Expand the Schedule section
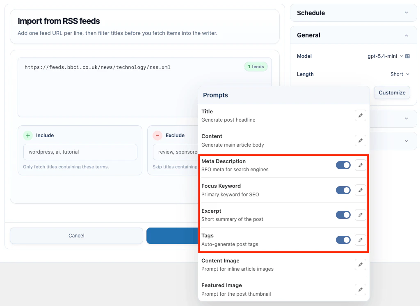Screen dimensions: 420x306 (353, 13)
